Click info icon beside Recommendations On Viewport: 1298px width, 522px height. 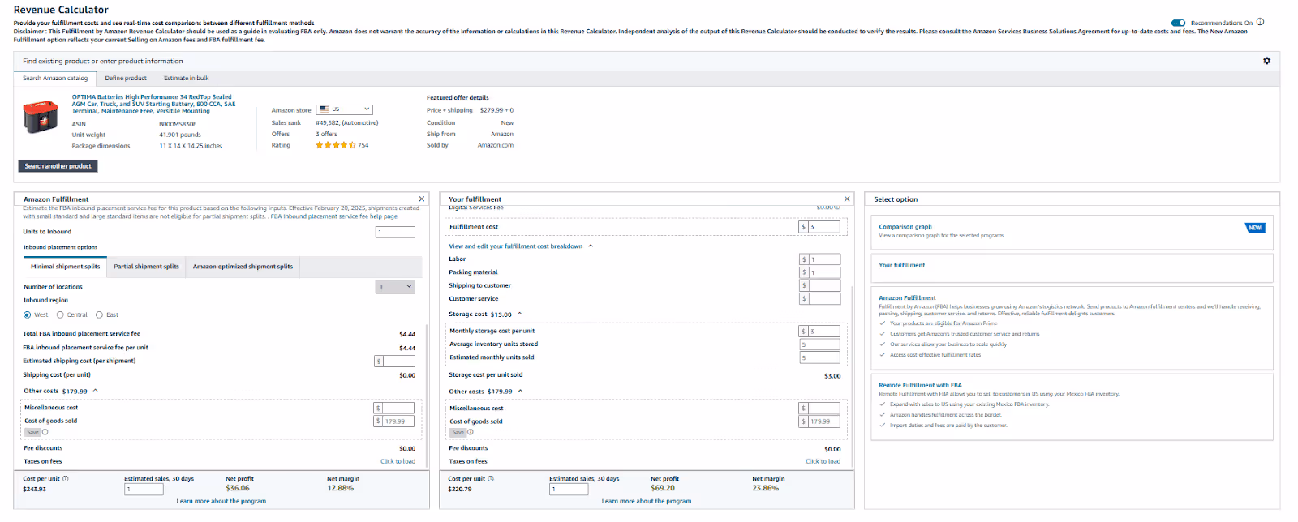pos(1260,22)
